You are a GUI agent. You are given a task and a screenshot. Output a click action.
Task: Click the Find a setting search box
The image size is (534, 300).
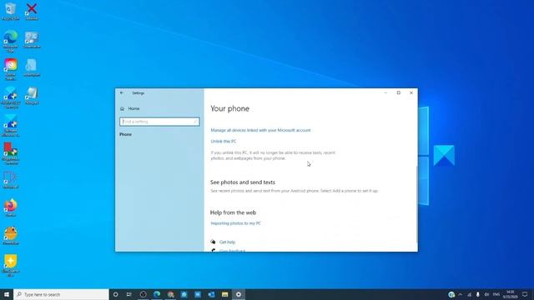click(159, 122)
